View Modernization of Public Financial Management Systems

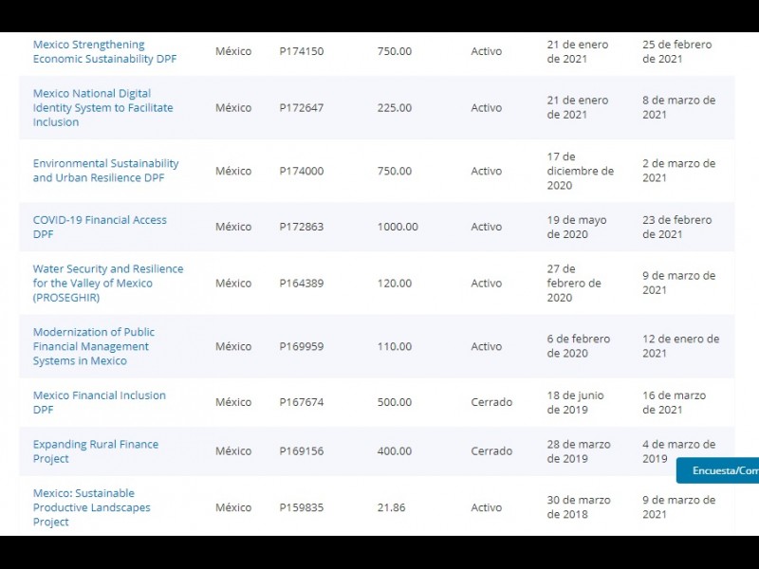click(x=93, y=346)
